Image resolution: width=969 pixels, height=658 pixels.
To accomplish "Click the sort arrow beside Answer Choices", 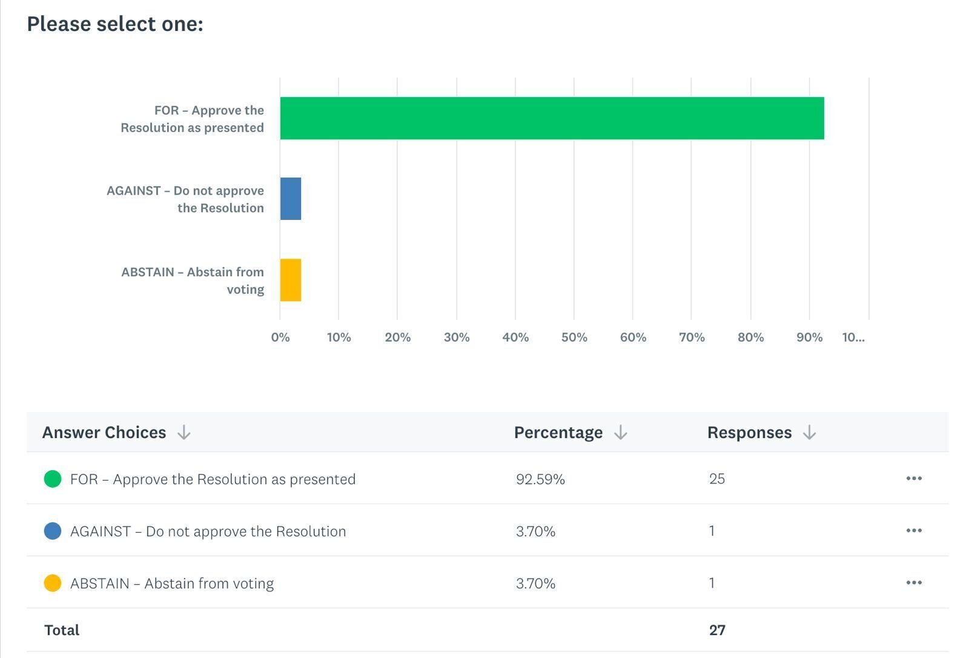I will coord(184,433).
